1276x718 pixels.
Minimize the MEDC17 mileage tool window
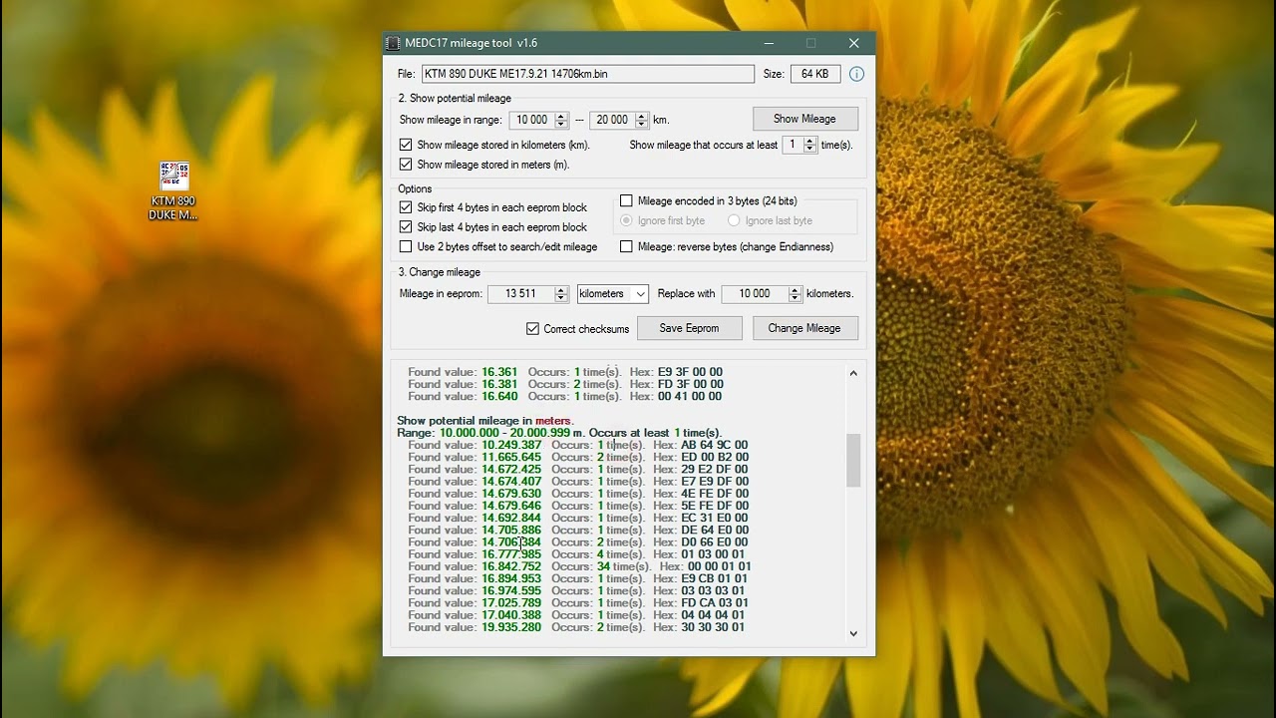click(769, 43)
